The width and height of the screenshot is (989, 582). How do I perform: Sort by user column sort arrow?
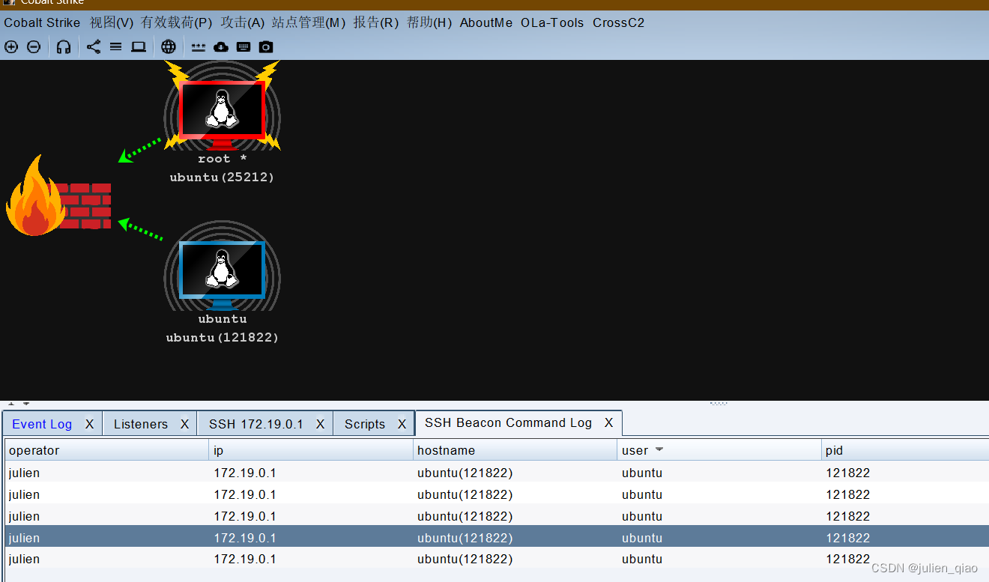[x=659, y=450]
